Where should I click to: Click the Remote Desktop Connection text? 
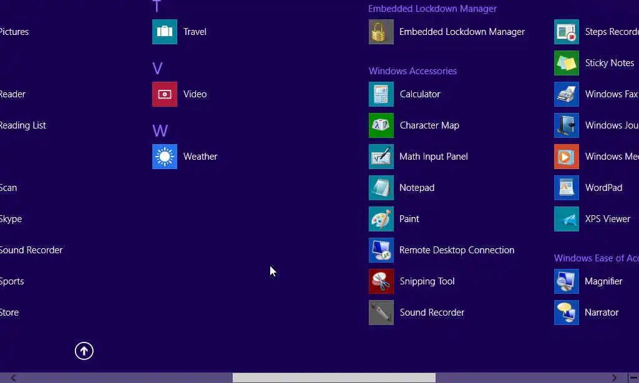[457, 250]
